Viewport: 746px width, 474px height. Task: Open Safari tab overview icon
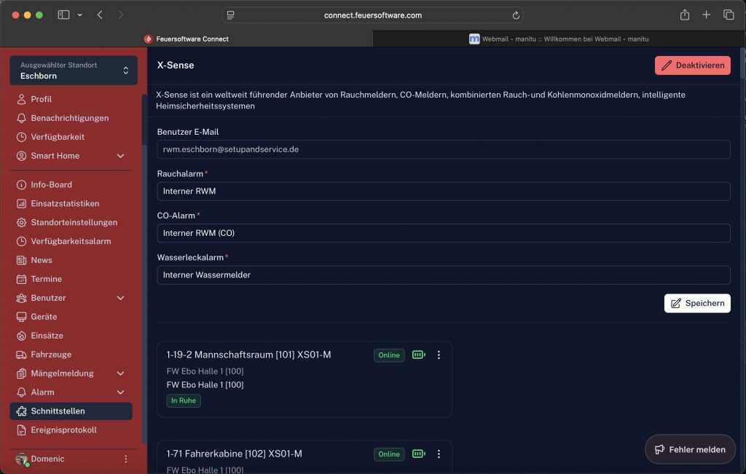point(728,15)
